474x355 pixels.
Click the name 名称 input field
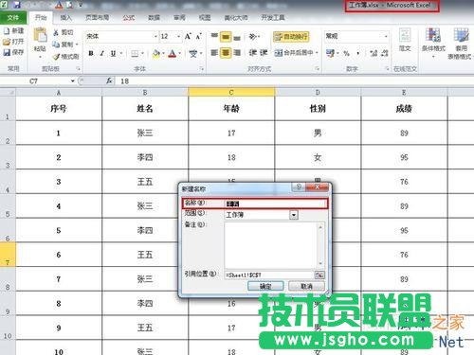pos(275,204)
